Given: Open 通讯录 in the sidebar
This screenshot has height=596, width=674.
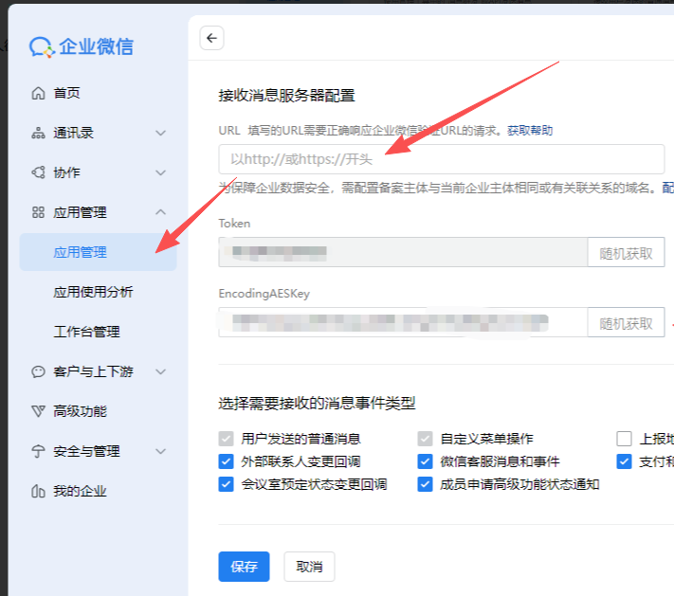Looking at the screenshot, I should click(73, 133).
